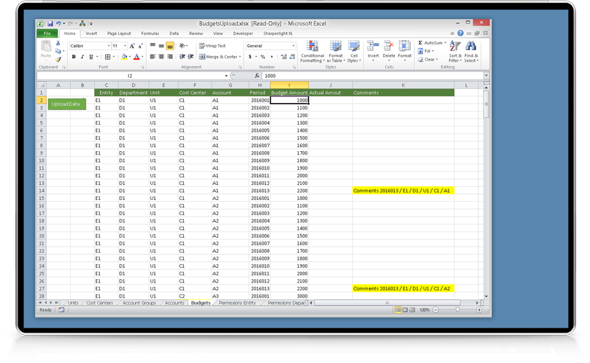The image size is (590, 363).
Task: Switch to Page Layout ribbon tab
Action: (x=120, y=34)
